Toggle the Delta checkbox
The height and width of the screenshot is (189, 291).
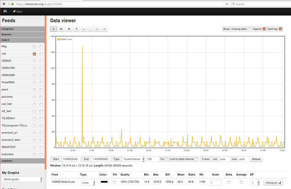(229, 183)
